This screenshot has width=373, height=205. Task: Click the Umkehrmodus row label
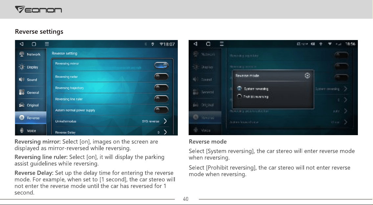[66, 121]
